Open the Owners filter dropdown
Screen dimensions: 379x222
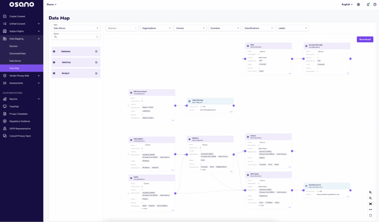point(190,28)
